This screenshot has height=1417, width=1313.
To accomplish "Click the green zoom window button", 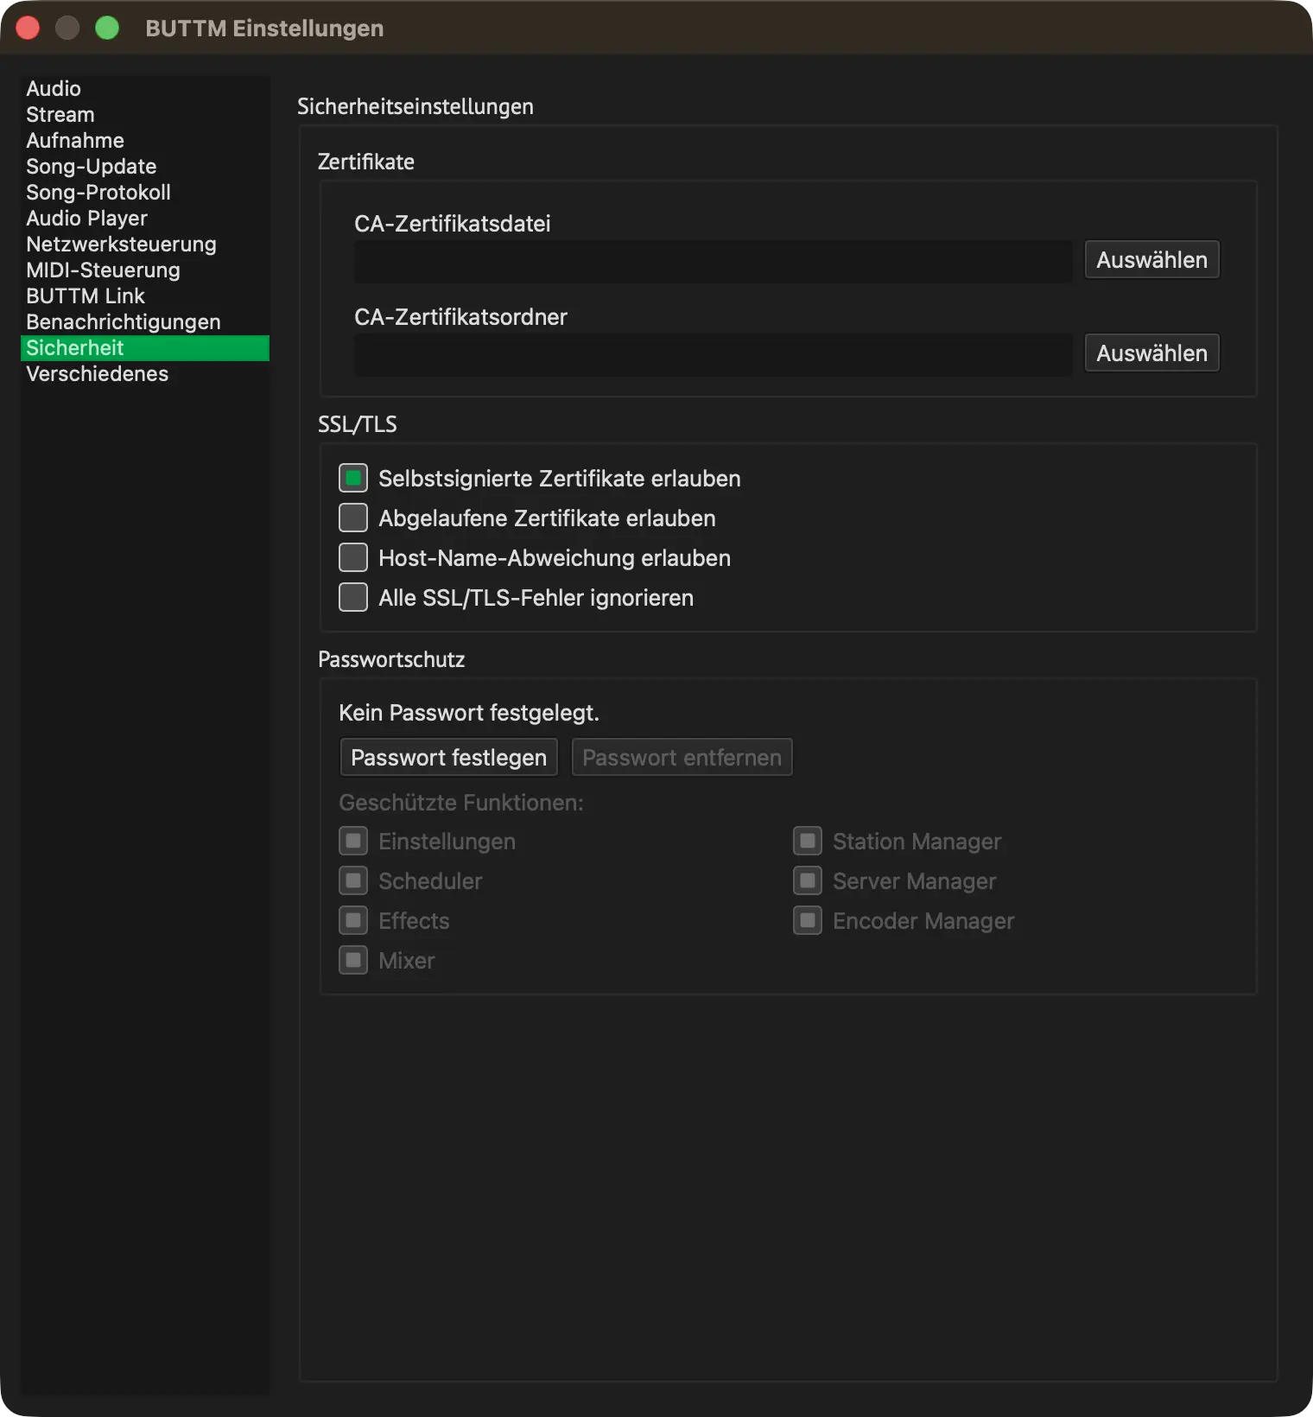I will [x=107, y=29].
